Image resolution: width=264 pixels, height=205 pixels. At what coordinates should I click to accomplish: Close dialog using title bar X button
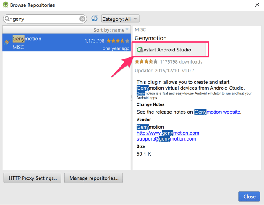[x=257, y=5]
